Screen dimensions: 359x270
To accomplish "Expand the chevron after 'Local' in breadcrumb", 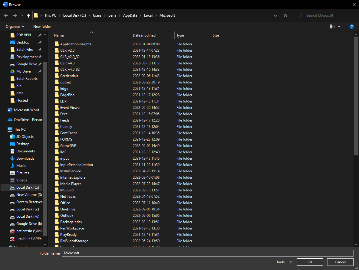I will click(x=156, y=15).
